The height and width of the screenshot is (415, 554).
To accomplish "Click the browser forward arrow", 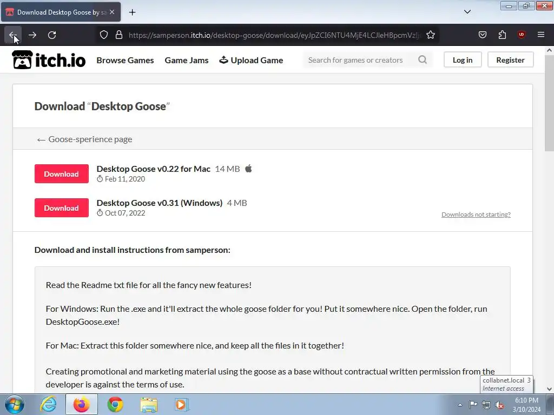I will (x=32, y=35).
